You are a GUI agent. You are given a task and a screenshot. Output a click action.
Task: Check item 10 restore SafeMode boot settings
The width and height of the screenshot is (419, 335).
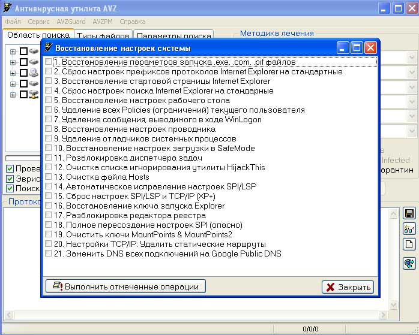pyautogui.click(x=49, y=148)
